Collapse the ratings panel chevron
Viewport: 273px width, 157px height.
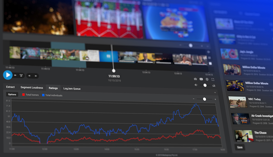point(215,93)
